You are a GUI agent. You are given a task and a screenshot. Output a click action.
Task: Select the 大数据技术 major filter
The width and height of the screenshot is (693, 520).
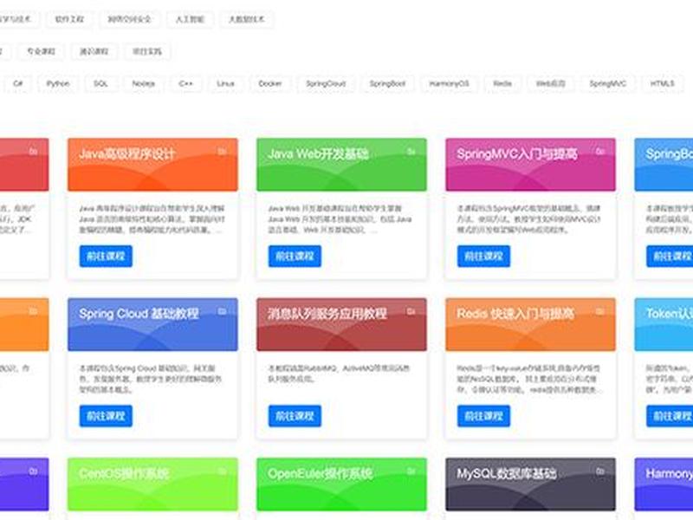tap(246, 19)
